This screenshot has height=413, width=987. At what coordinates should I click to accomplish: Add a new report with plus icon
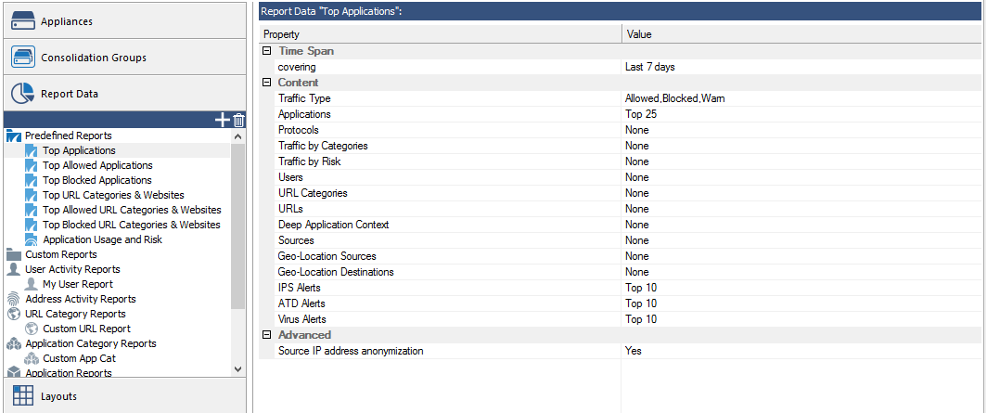coord(223,121)
